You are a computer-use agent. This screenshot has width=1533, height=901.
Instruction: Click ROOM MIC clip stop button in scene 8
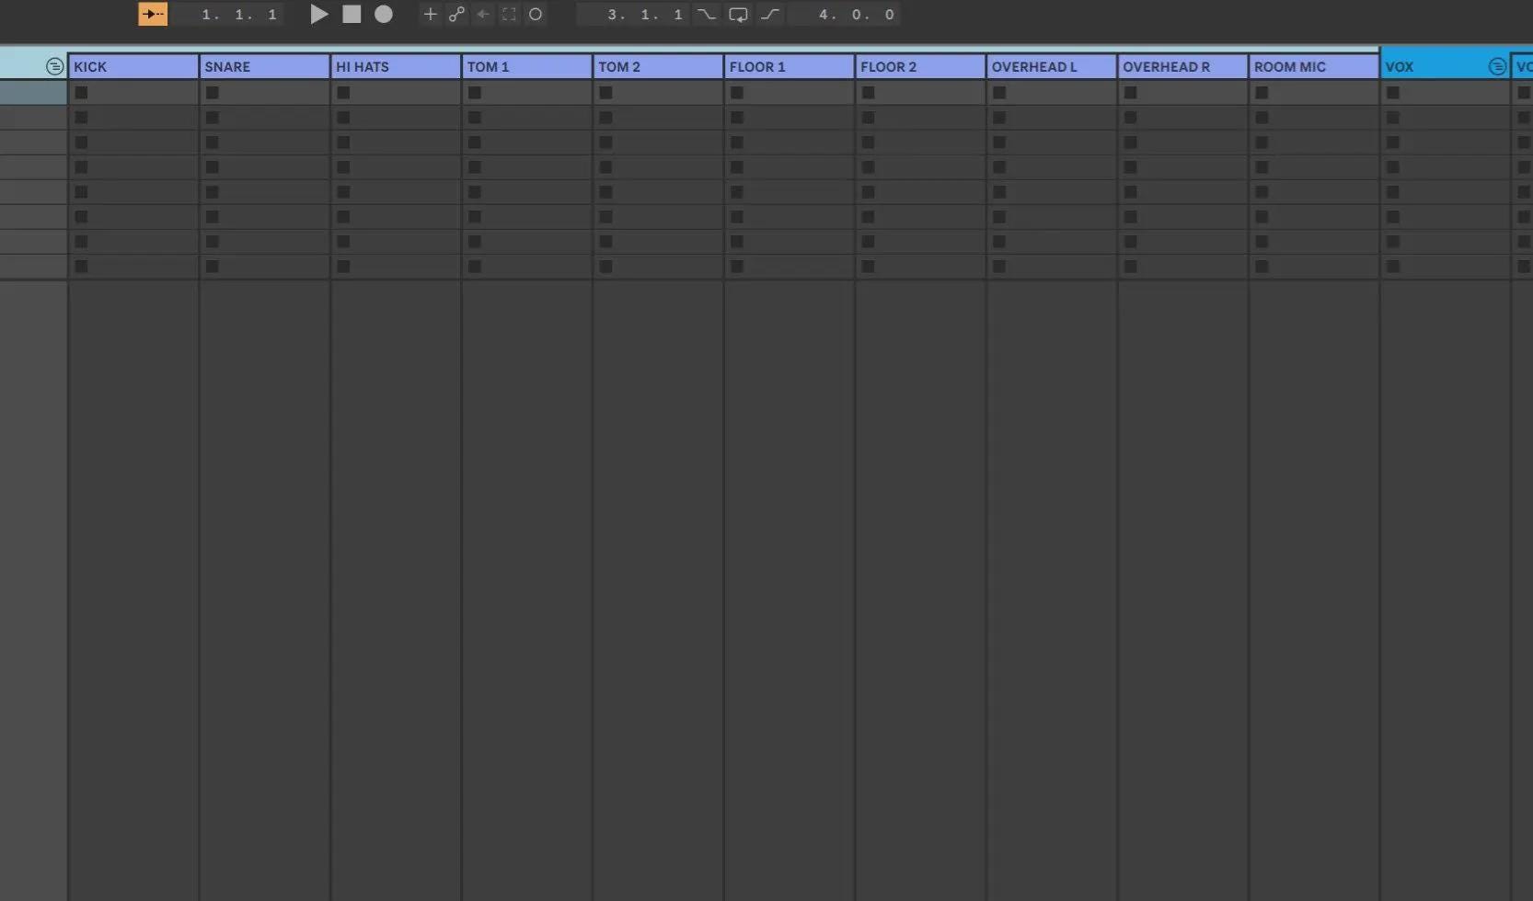tap(1262, 267)
